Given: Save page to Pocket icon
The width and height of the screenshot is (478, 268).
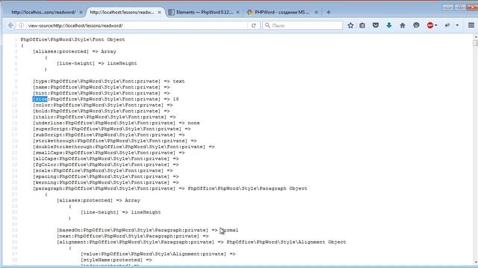Looking at the screenshot, I should pyautogui.click(x=376, y=25).
